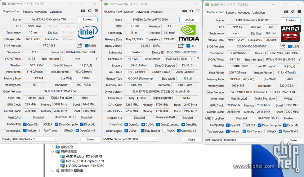The height and width of the screenshot is (177, 304).
Task: Select AMD Radeon RX 9060 XT in device tree
Action: [84, 157]
